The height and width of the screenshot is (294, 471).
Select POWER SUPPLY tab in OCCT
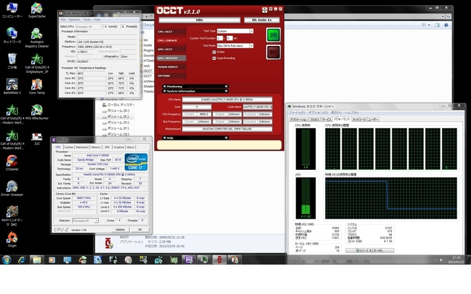(x=171, y=67)
